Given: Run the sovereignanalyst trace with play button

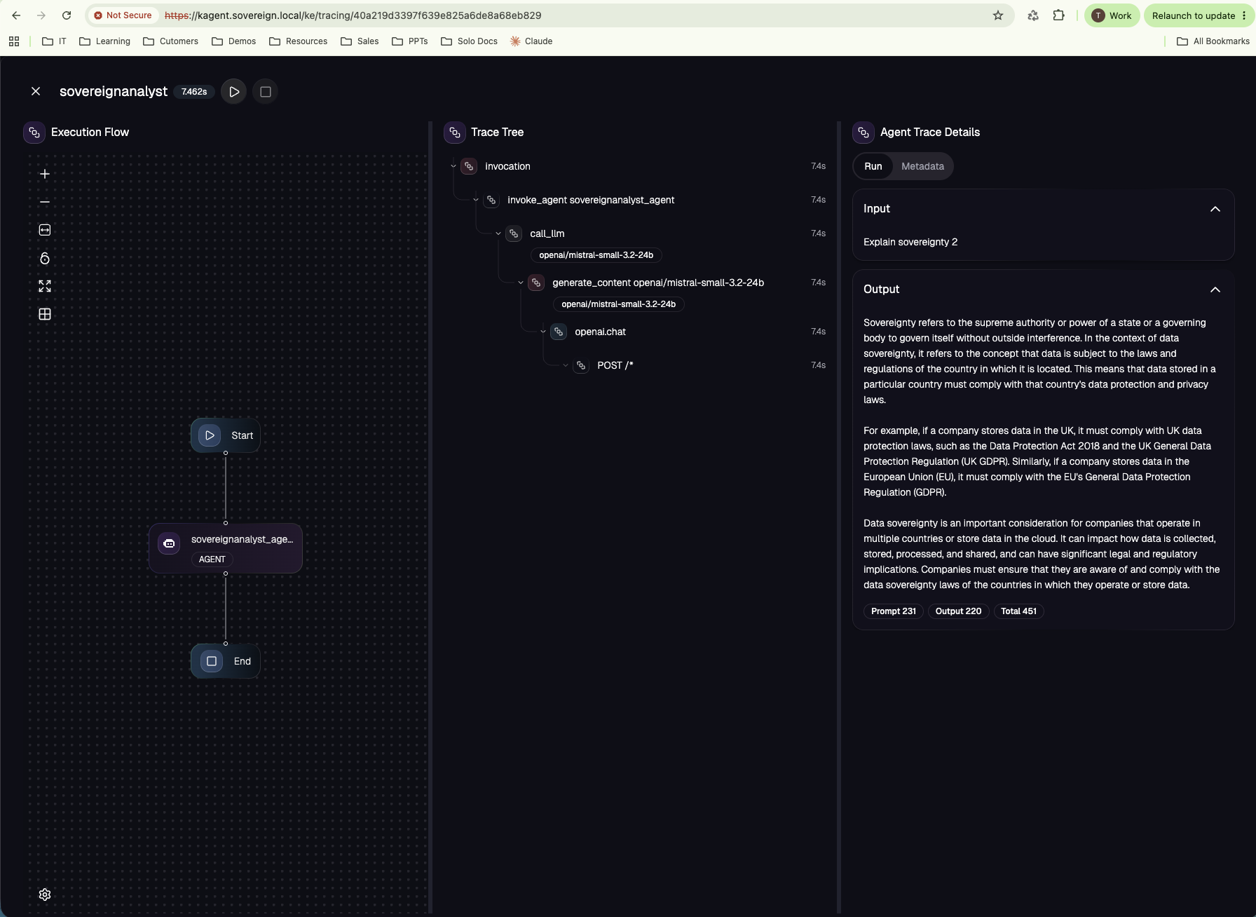Looking at the screenshot, I should coord(234,92).
